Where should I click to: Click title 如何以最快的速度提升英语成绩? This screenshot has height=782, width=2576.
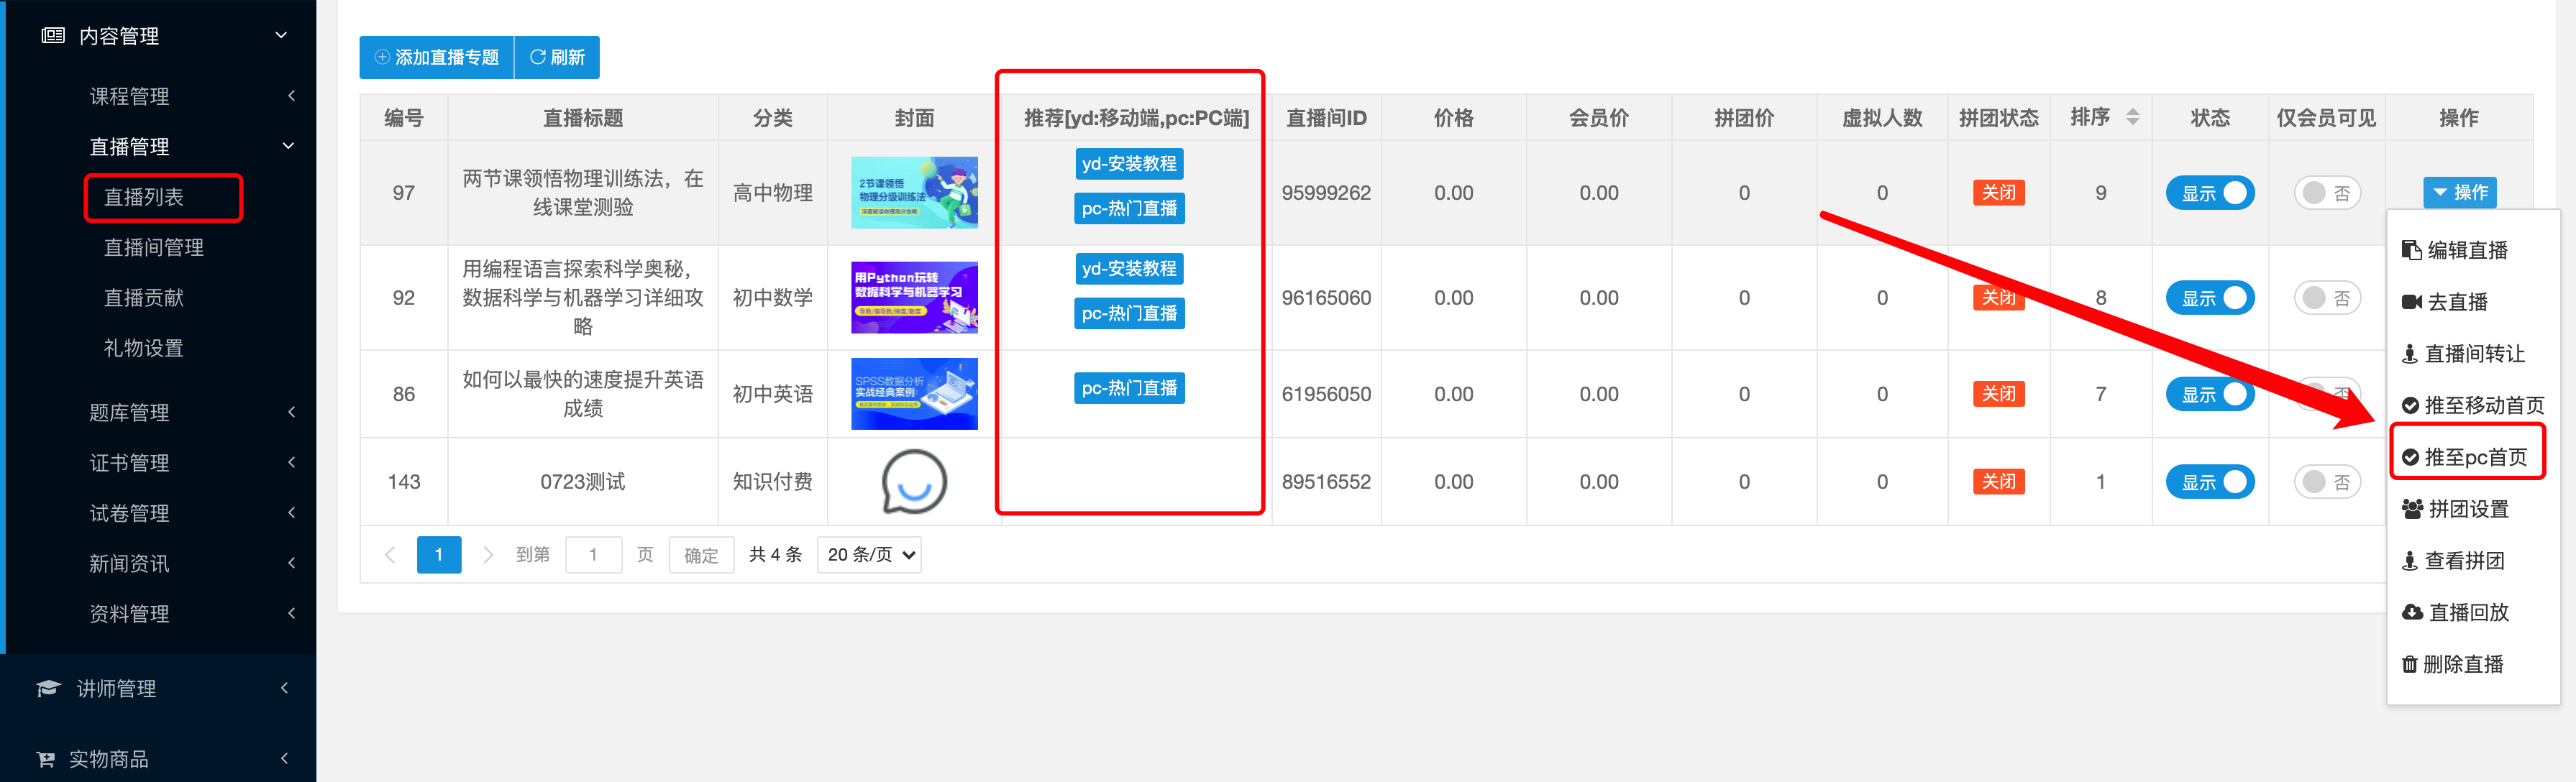pos(582,393)
